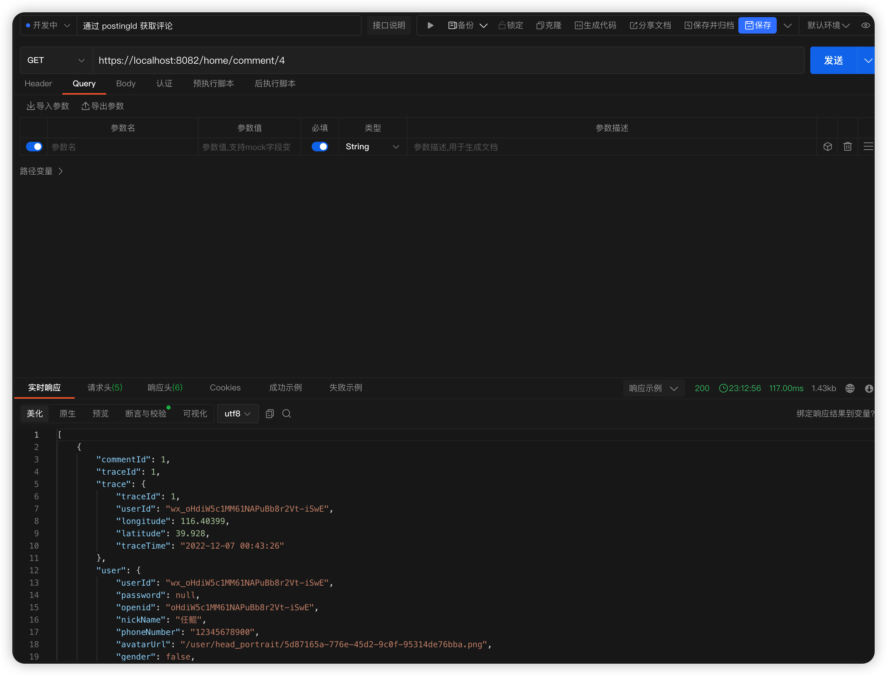Screen dimensions: 887x676
Task: Select the 可视化 visualize view
Action: 195,414
